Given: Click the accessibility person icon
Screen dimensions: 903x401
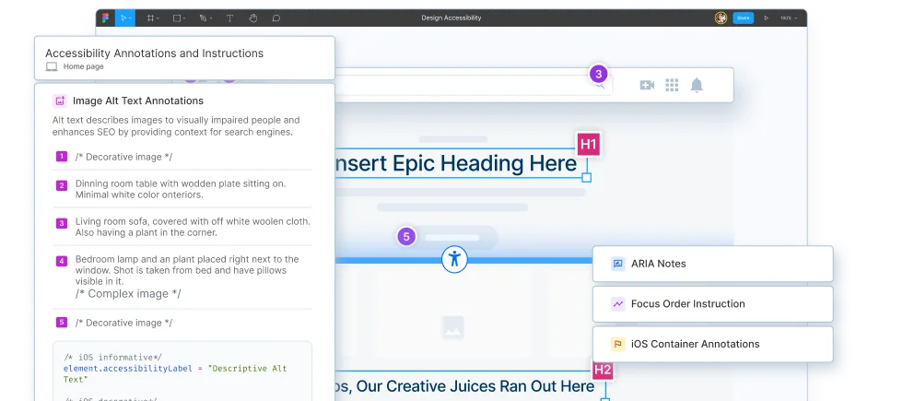Looking at the screenshot, I should 454,259.
